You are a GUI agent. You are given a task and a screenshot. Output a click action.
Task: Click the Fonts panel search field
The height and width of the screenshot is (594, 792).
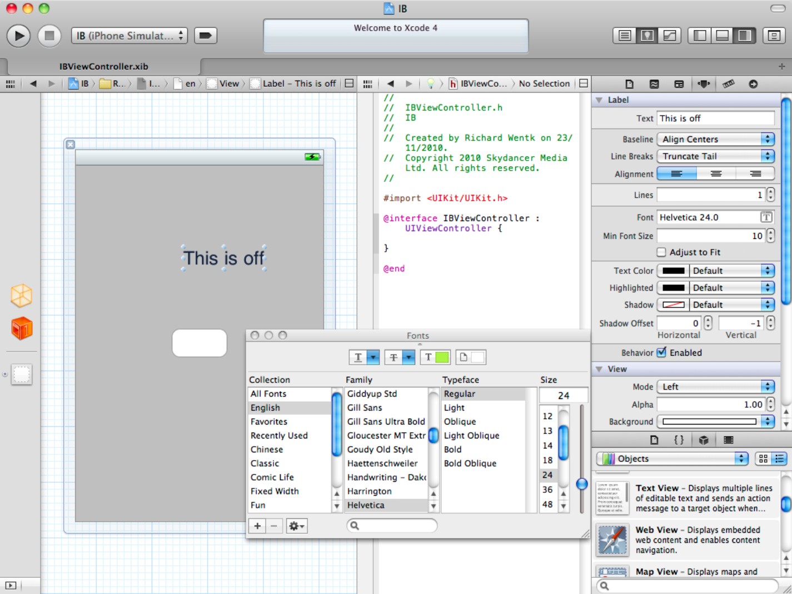point(392,525)
